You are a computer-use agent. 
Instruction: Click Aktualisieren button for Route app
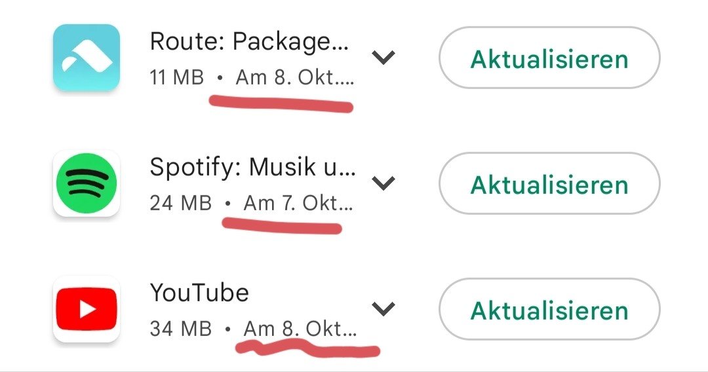(549, 58)
